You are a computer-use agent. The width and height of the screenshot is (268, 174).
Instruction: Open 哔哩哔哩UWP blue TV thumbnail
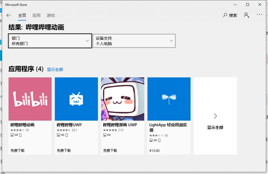tap(77, 99)
